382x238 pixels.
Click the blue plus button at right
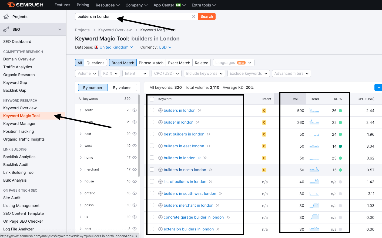378,87
